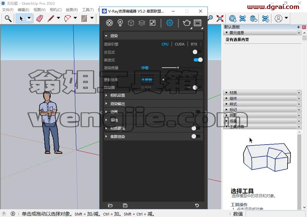The height and width of the screenshot is (217, 307).
Task: Toggle the 渐进式 progressive switch
Action: click(x=198, y=60)
